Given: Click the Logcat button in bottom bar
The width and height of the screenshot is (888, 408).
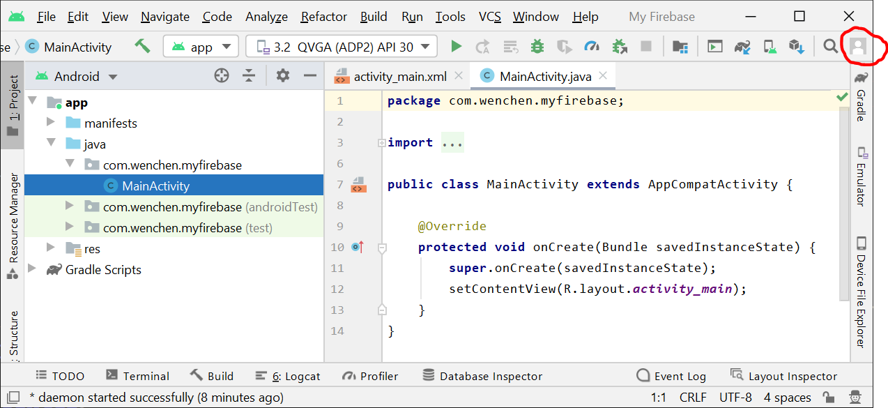Looking at the screenshot, I should [x=288, y=376].
